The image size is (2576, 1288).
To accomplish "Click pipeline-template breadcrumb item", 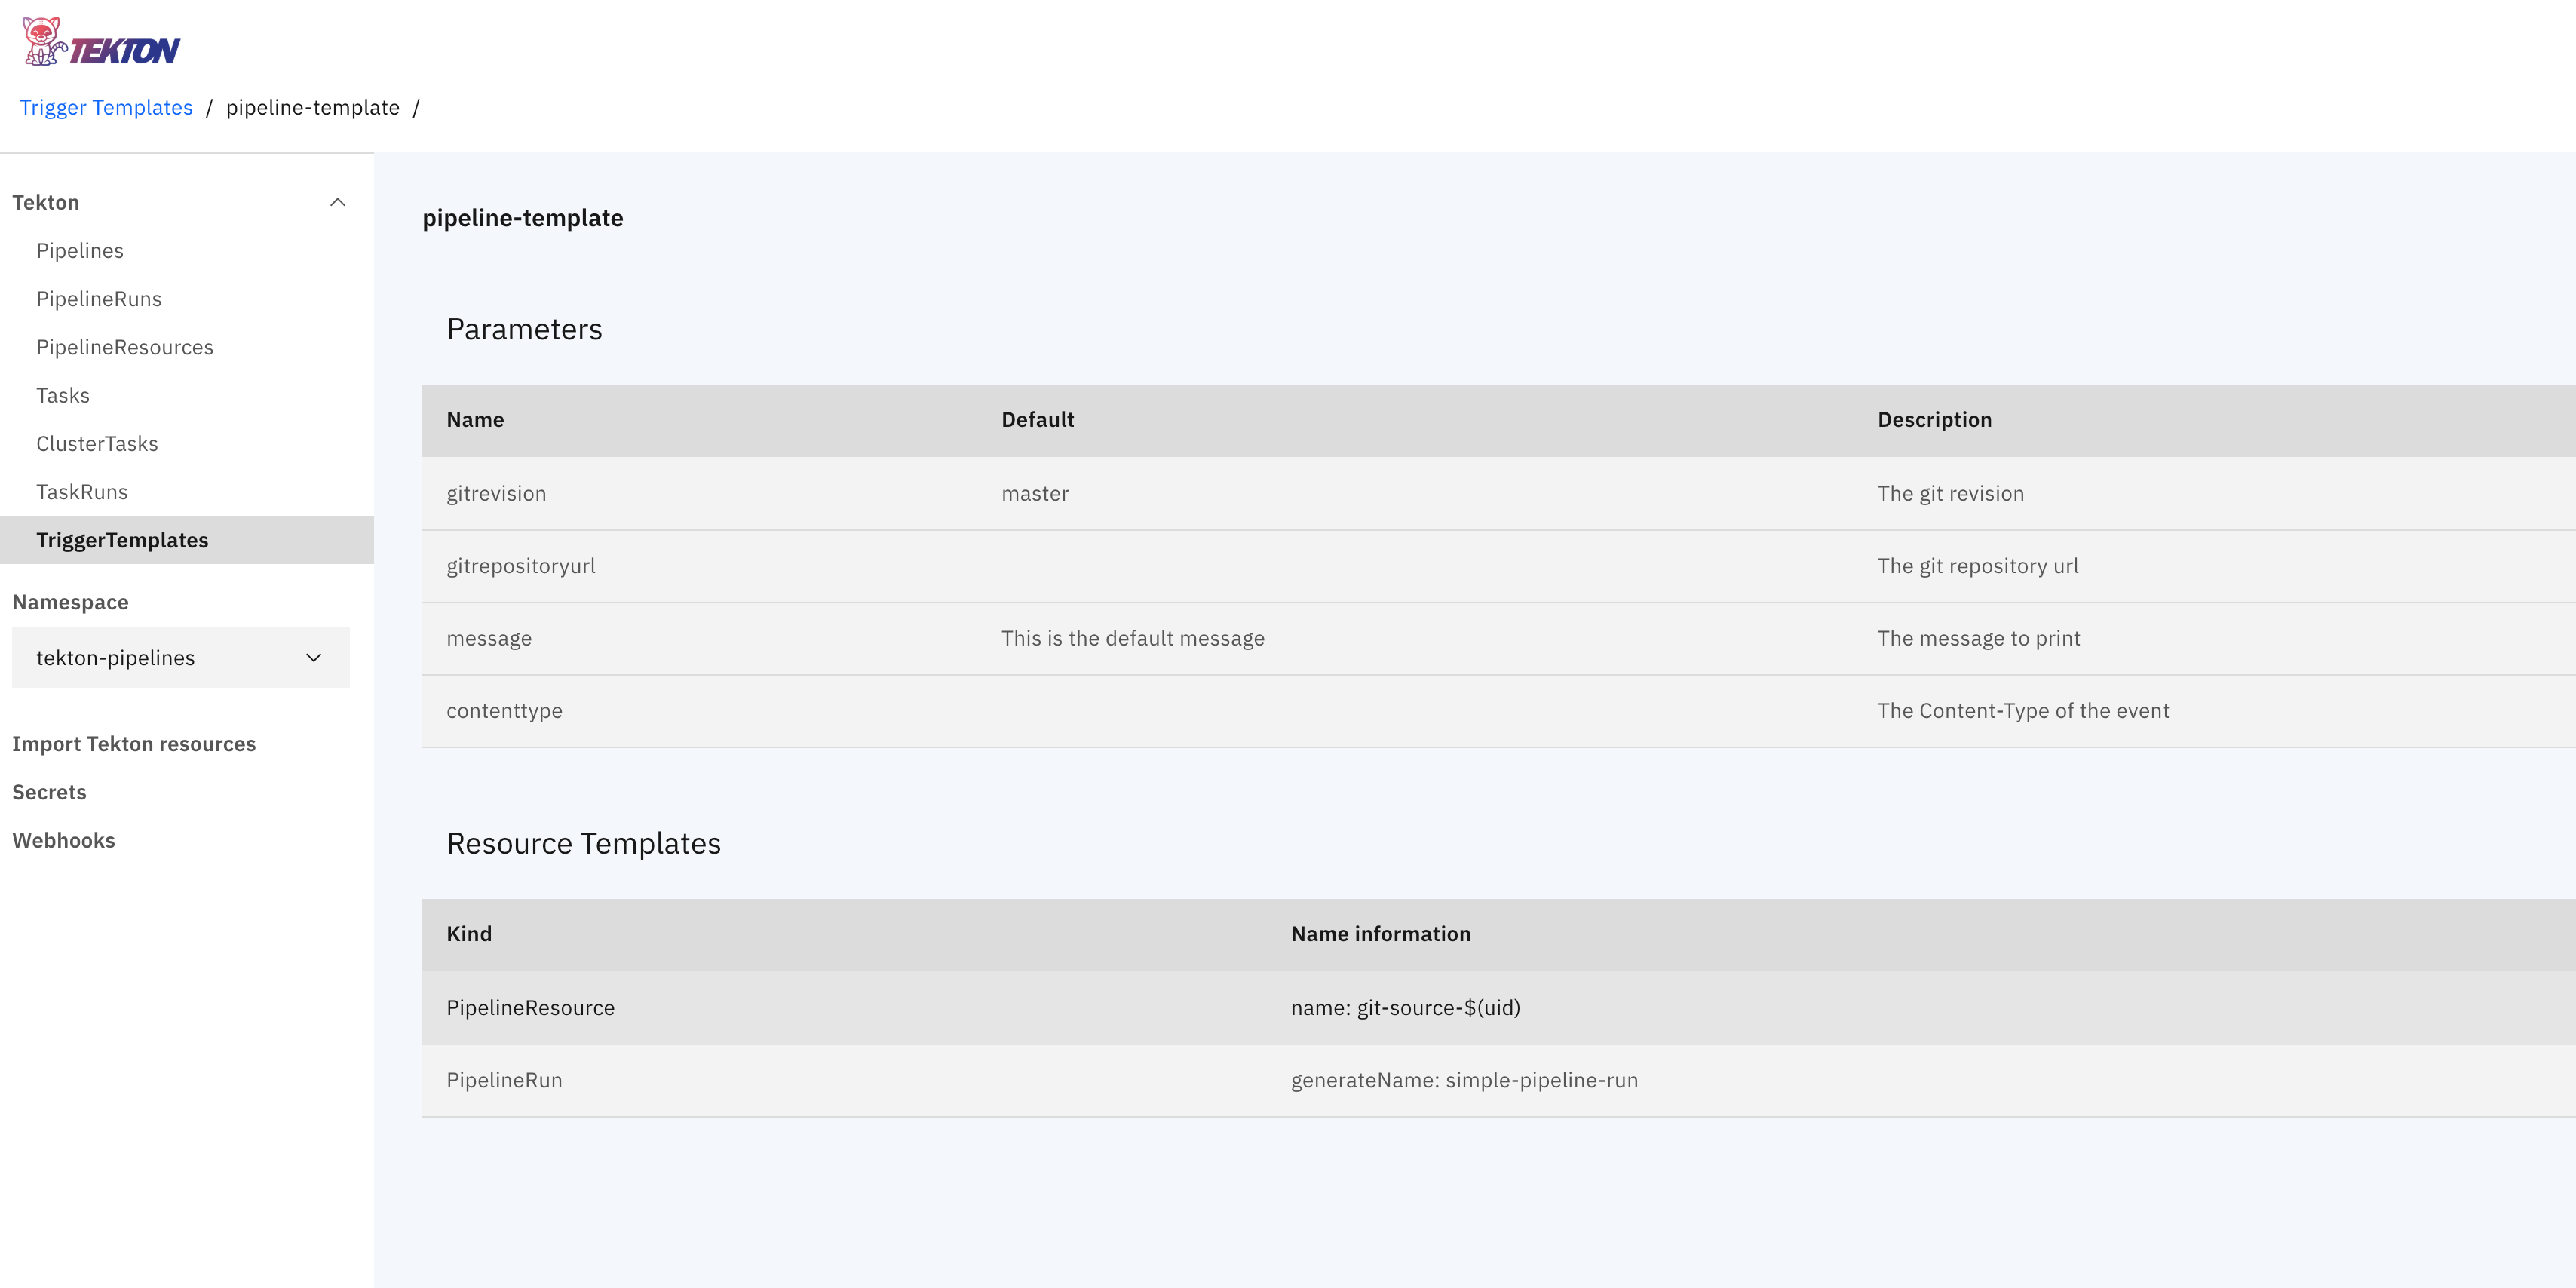I will coord(313,108).
